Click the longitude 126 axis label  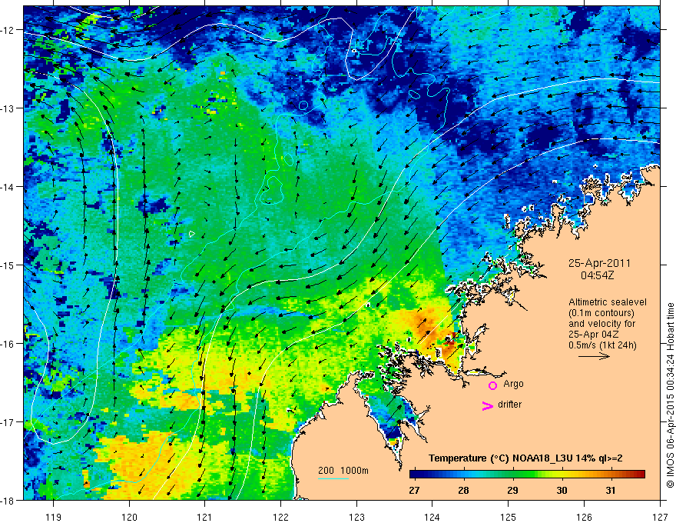click(x=584, y=517)
